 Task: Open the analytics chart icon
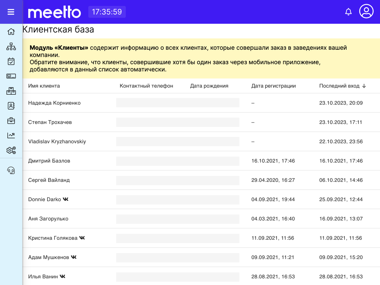[11, 135]
